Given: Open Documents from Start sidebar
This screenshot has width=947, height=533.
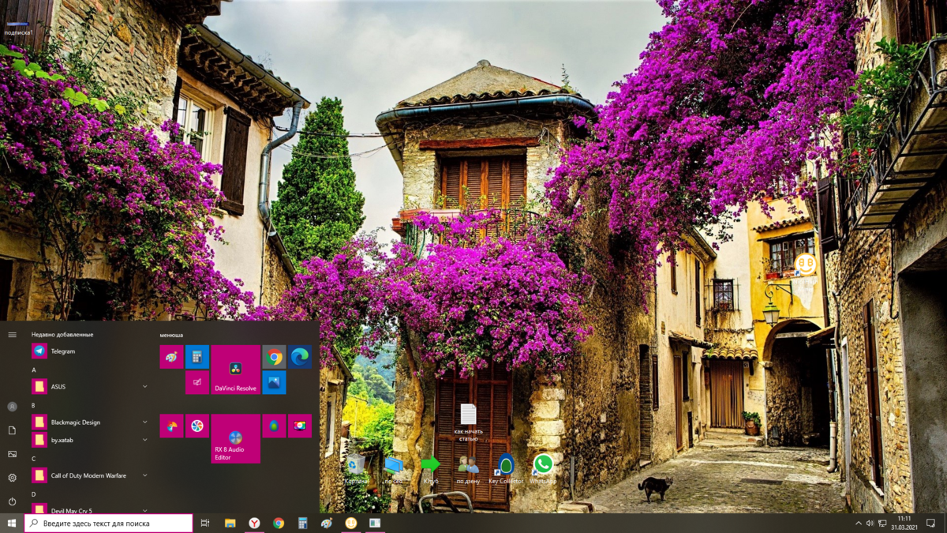Looking at the screenshot, I should click(12, 430).
